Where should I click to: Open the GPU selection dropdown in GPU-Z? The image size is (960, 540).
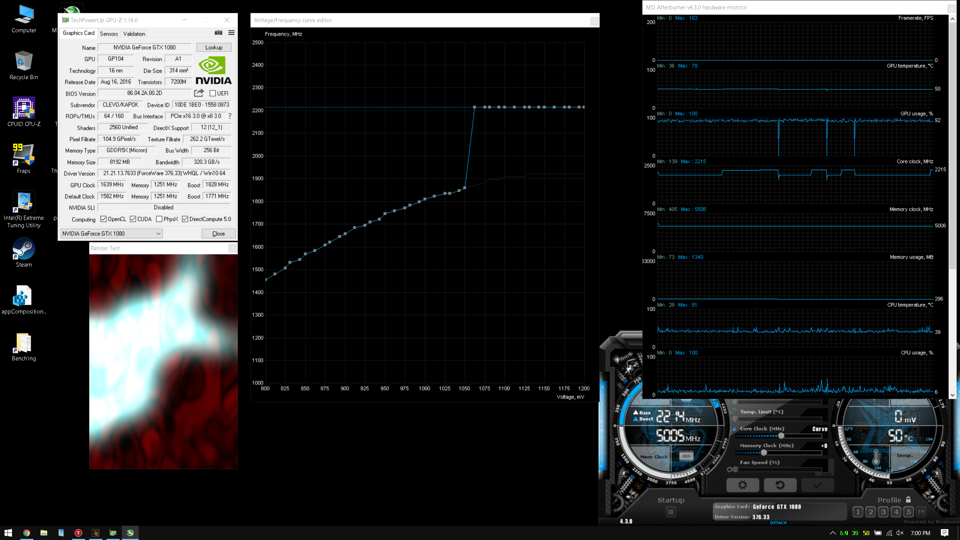pyautogui.click(x=111, y=233)
